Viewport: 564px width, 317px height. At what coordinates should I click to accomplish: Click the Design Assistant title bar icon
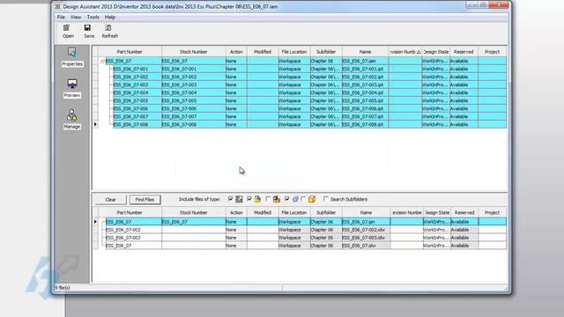point(57,6)
